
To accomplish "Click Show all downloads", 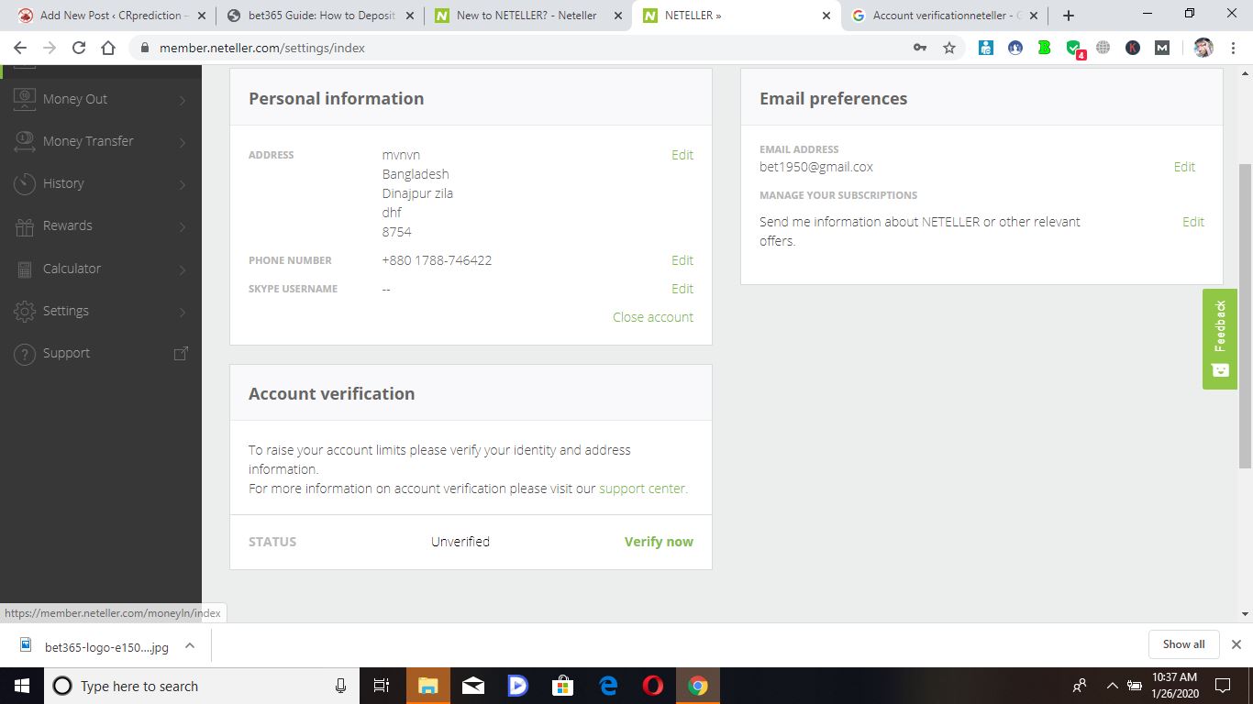I will 1183,644.
